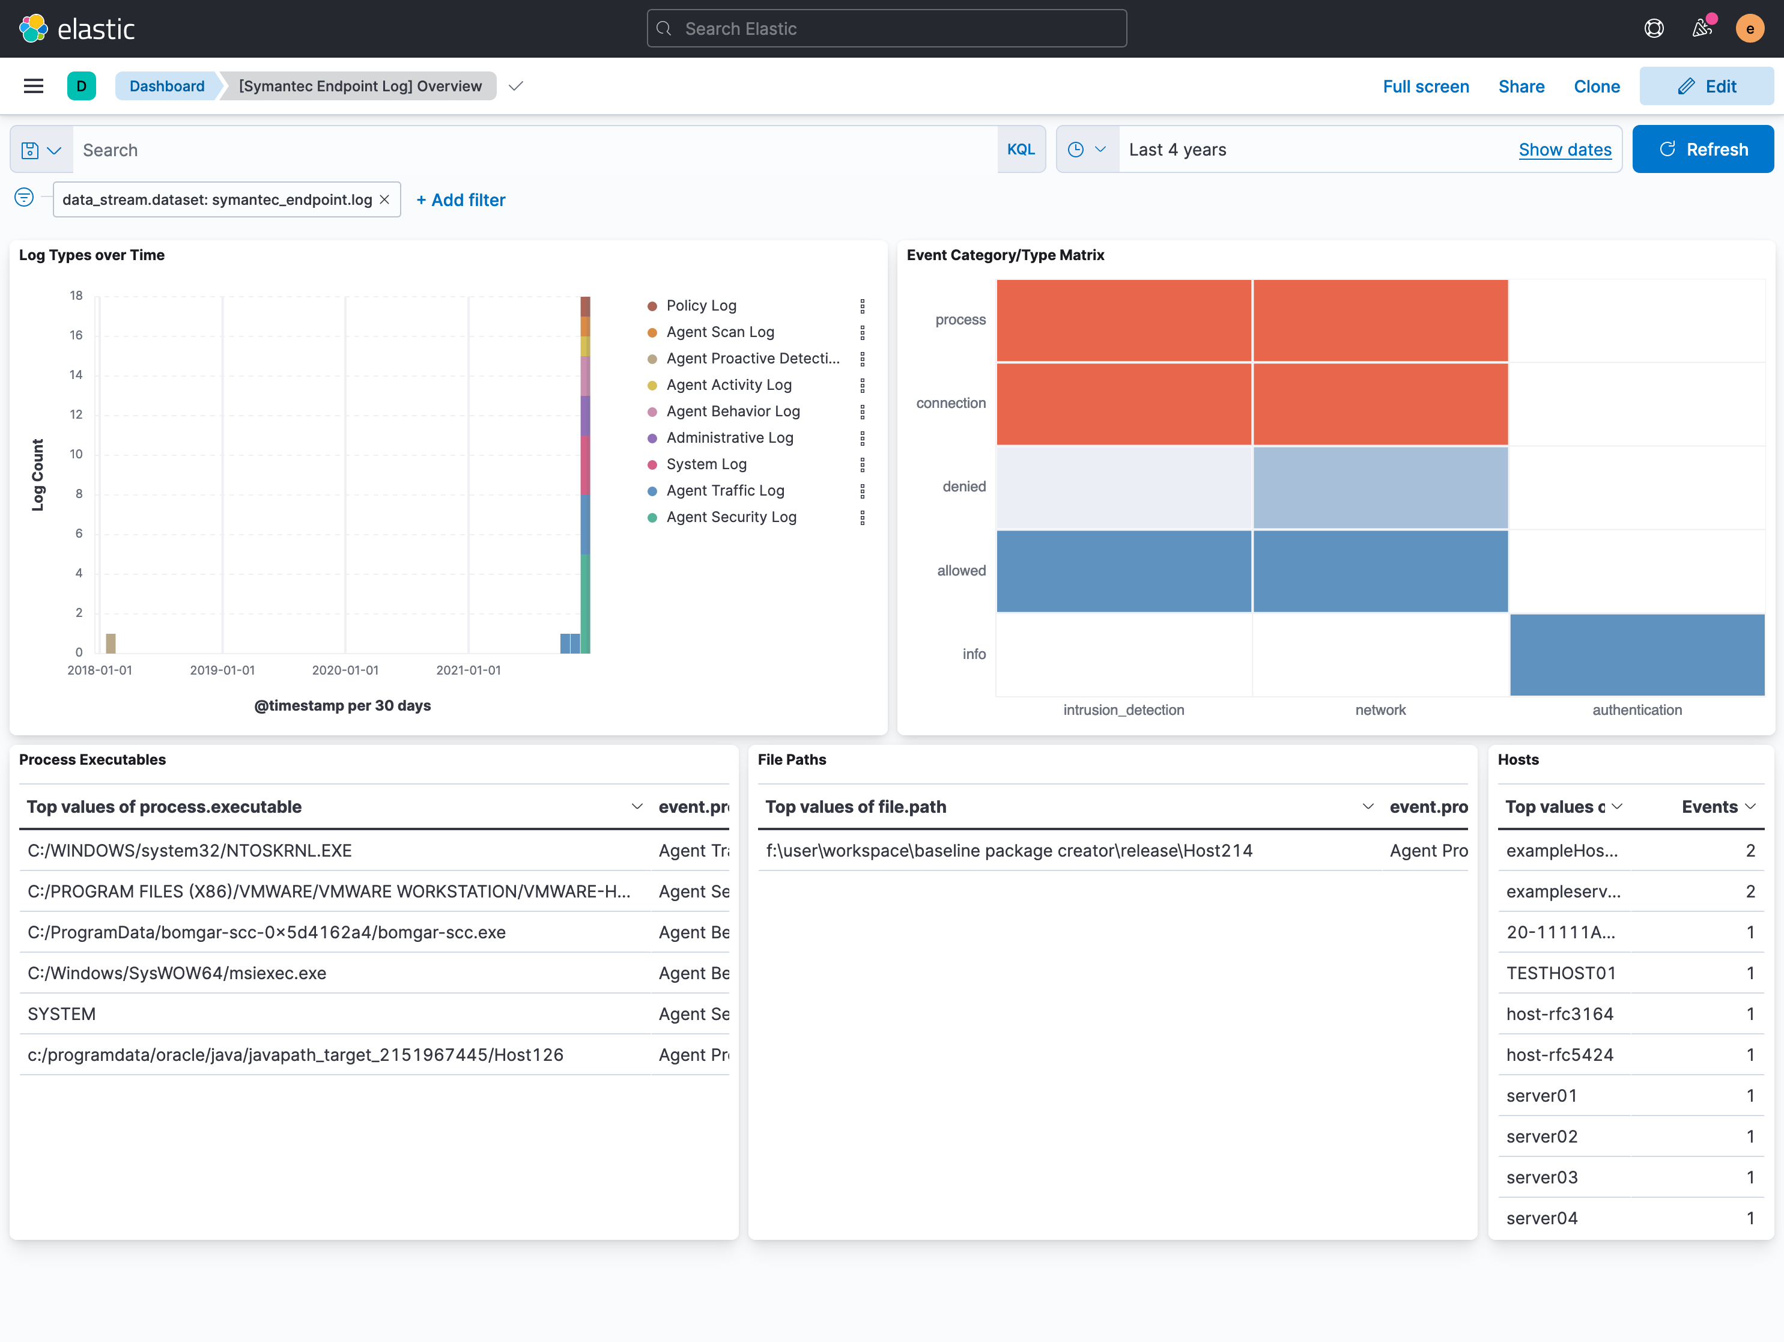Click the Refresh button

click(1702, 149)
